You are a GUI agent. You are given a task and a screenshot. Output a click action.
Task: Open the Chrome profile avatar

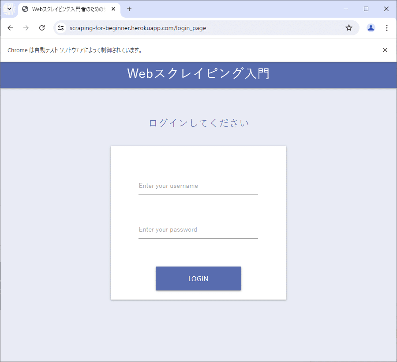[371, 28]
